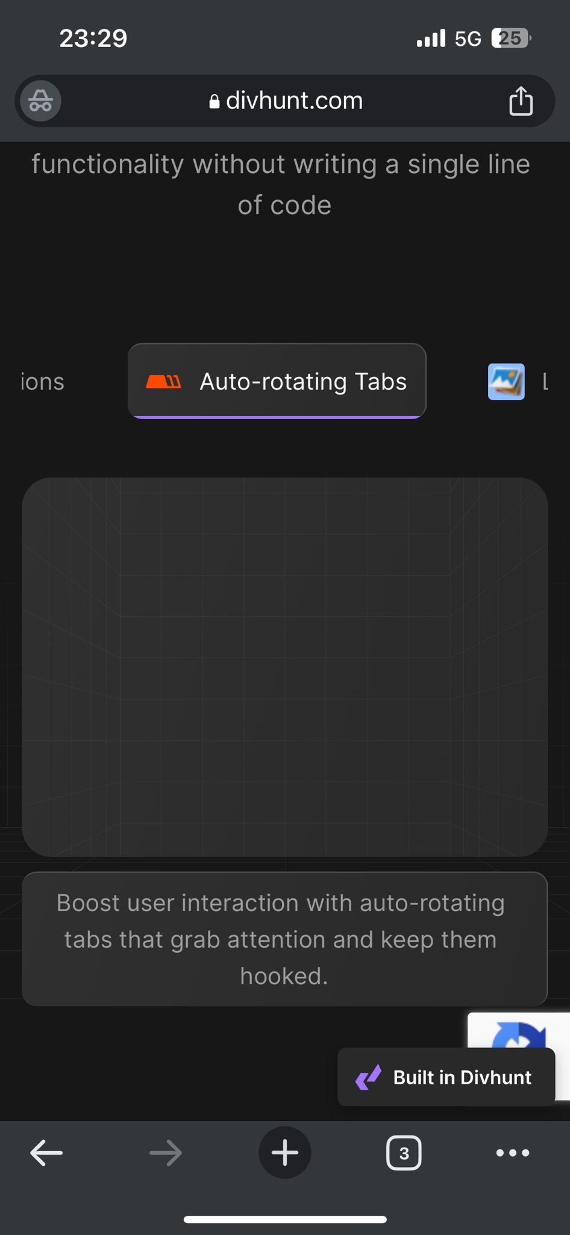Image resolution: width=570 pixels, height=1235 pixels.
Task: Go back with the left arrow
Action: click(46, 1152)
